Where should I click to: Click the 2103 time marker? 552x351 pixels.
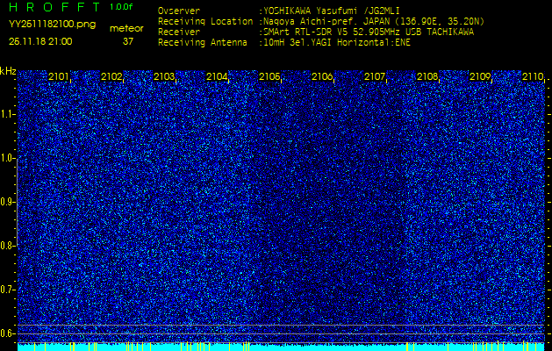coord(164,76)
